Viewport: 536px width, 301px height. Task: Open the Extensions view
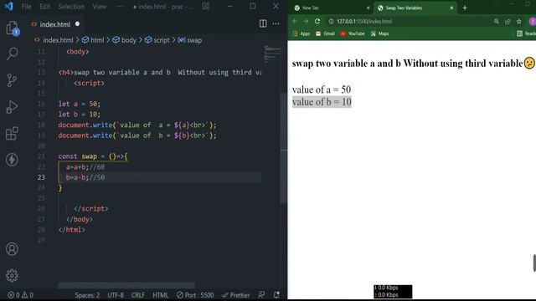point(12,134)
